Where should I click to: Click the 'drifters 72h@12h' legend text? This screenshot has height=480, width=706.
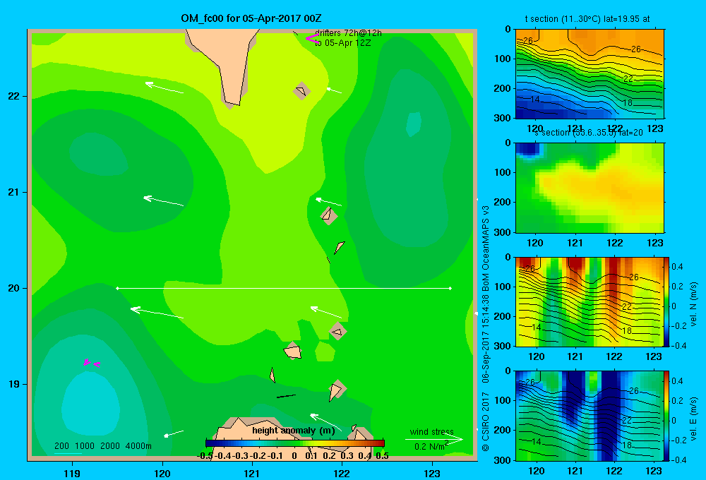pyautogui.click(x=348, y=33)
